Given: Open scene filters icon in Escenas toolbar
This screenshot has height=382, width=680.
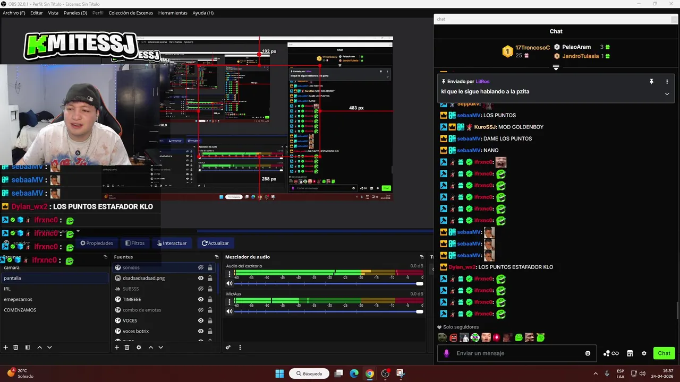Looking at the screenshot, I should pyautogui.click(x=28, y=348).
